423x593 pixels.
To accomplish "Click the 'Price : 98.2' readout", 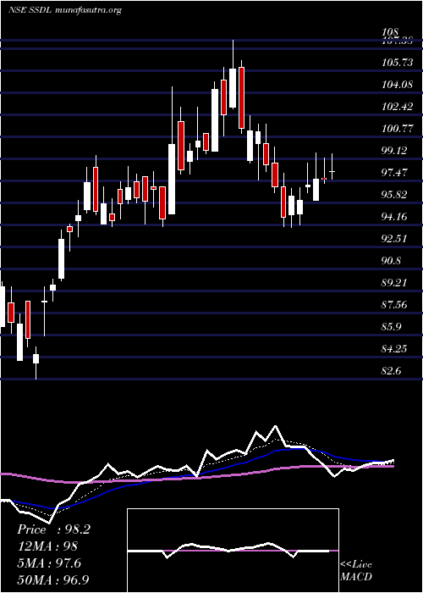I will (53, 529).
